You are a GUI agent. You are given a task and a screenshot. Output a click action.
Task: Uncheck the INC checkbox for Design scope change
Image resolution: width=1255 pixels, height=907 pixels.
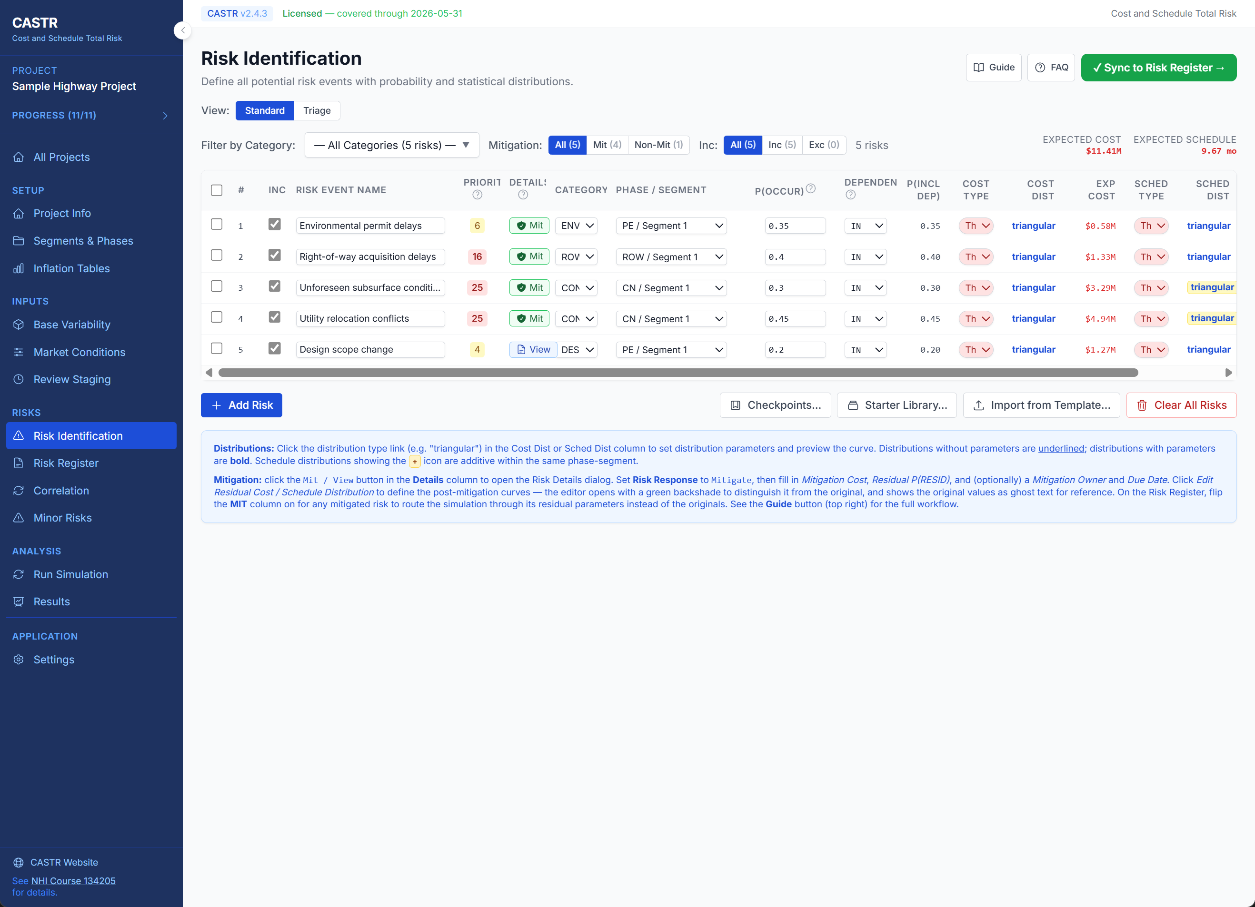point(274,348)
